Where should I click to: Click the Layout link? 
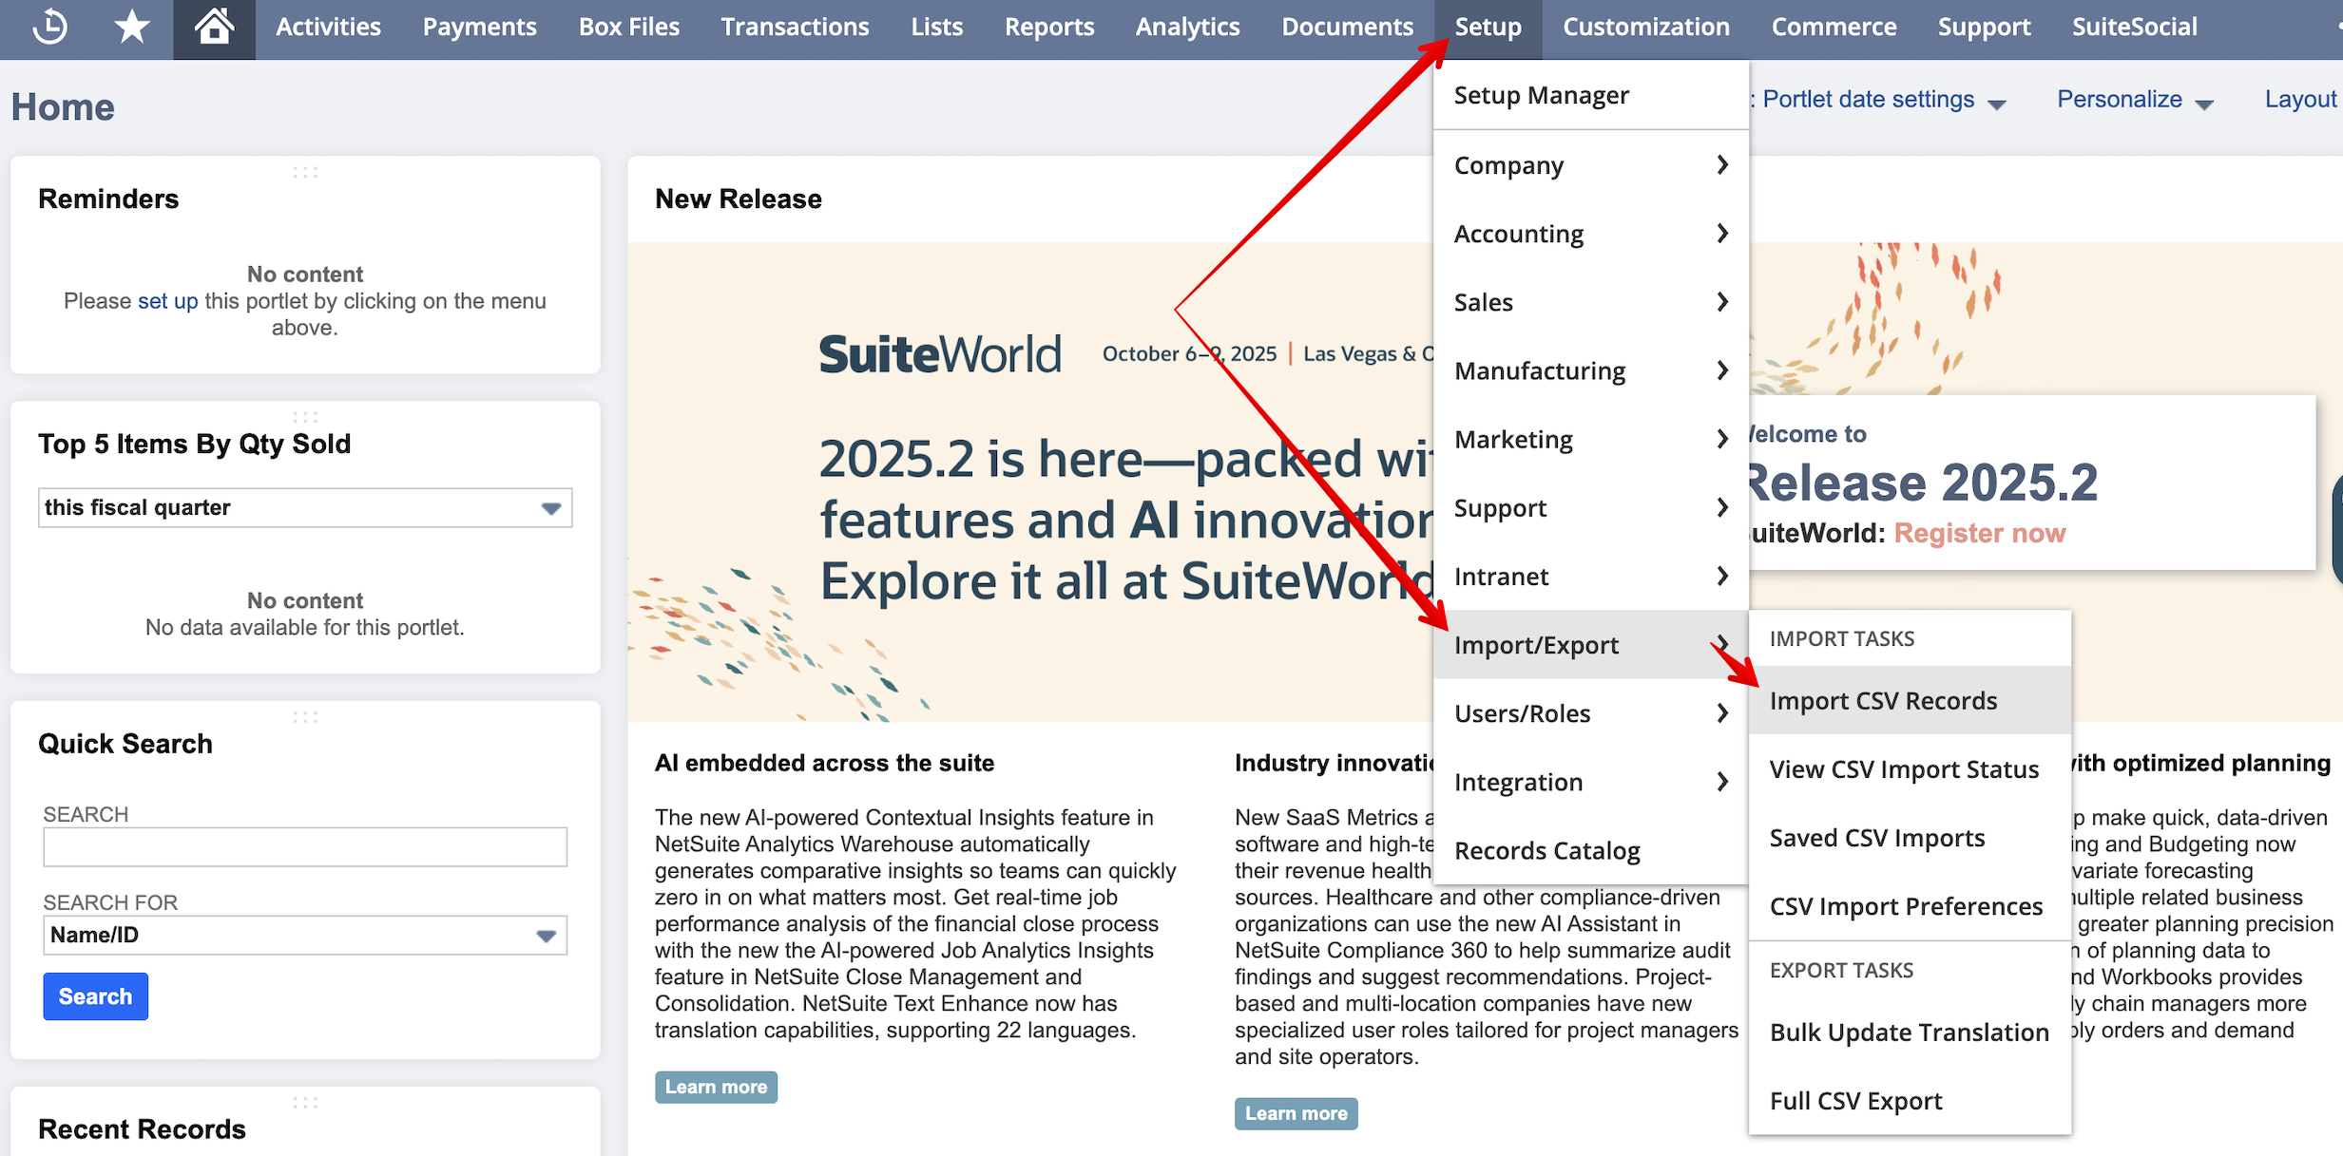point(2300,100)
